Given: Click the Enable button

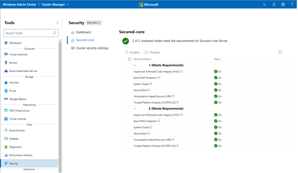Looking at the screenshot, I should click(132, 52).
